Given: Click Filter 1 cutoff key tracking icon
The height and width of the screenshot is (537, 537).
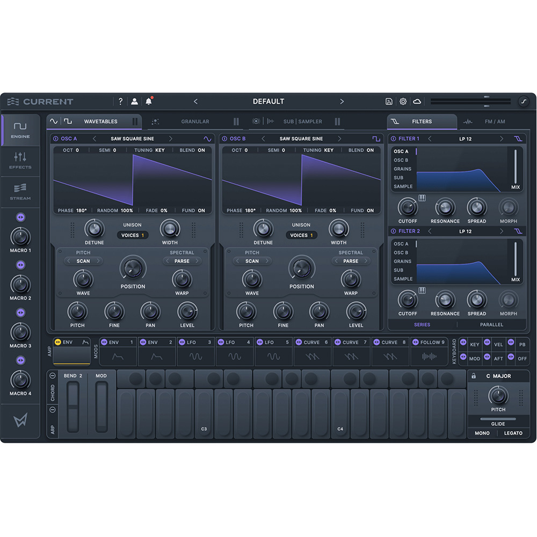Looking at the screenshot, I should [422, 198].
